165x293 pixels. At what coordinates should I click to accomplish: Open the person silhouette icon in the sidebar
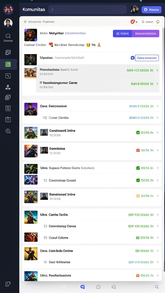[8, 87]
